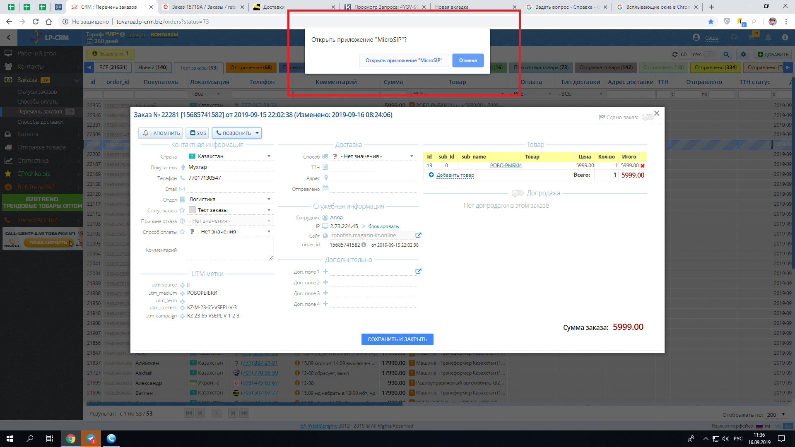Open the site robofish.magazin-kz.online in external link
795x447 pixels.
pyautogui.click(x=418, y=235)
